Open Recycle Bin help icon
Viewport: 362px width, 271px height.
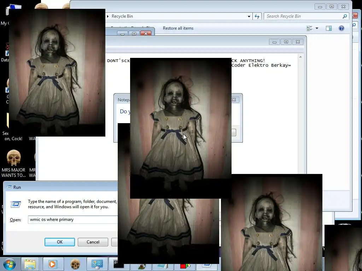341,28
